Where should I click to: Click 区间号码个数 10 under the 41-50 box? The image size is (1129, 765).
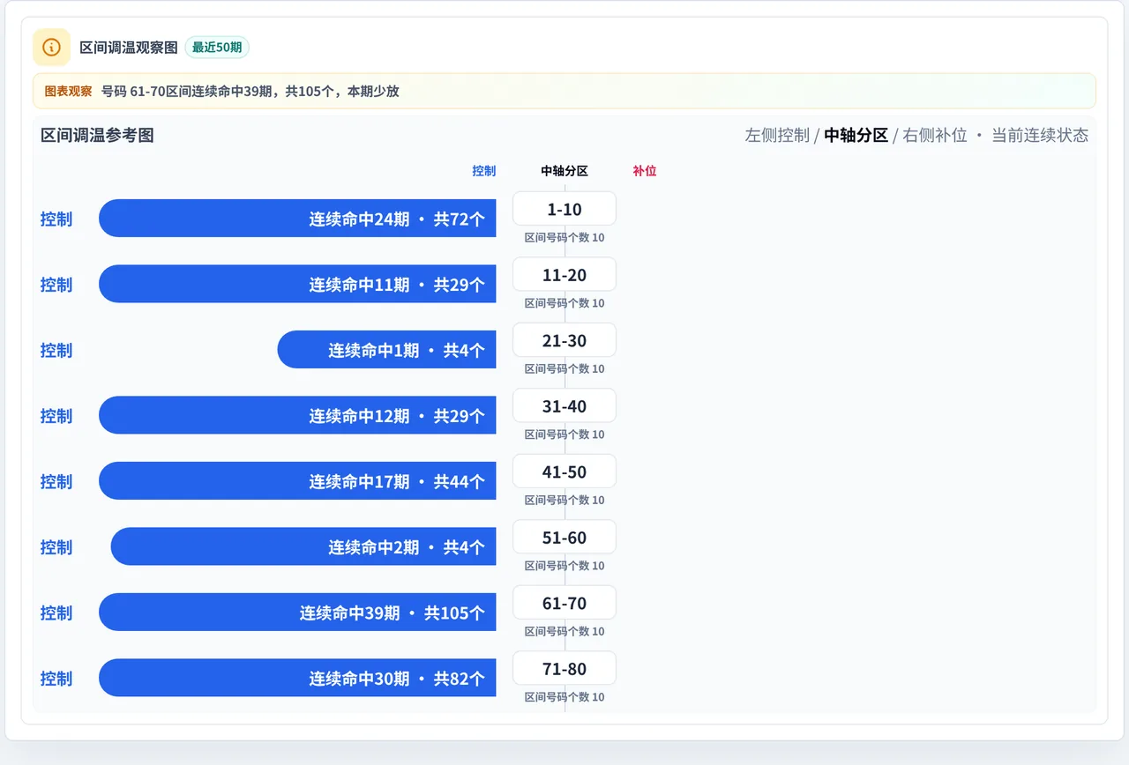click(564, 500)
